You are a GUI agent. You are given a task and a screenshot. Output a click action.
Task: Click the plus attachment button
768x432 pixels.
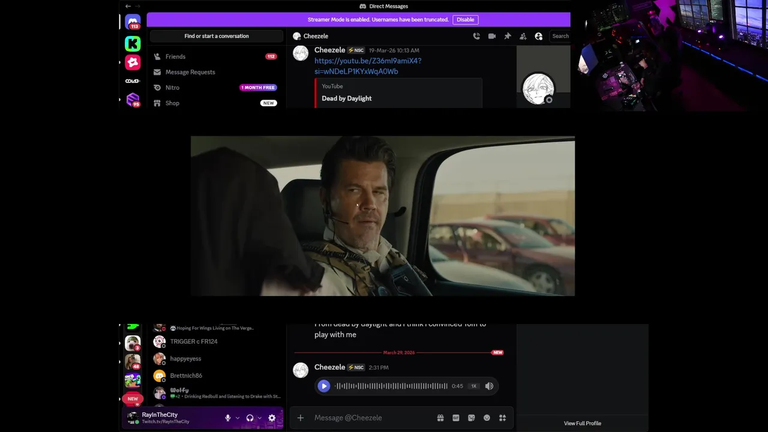pos(301,418)
